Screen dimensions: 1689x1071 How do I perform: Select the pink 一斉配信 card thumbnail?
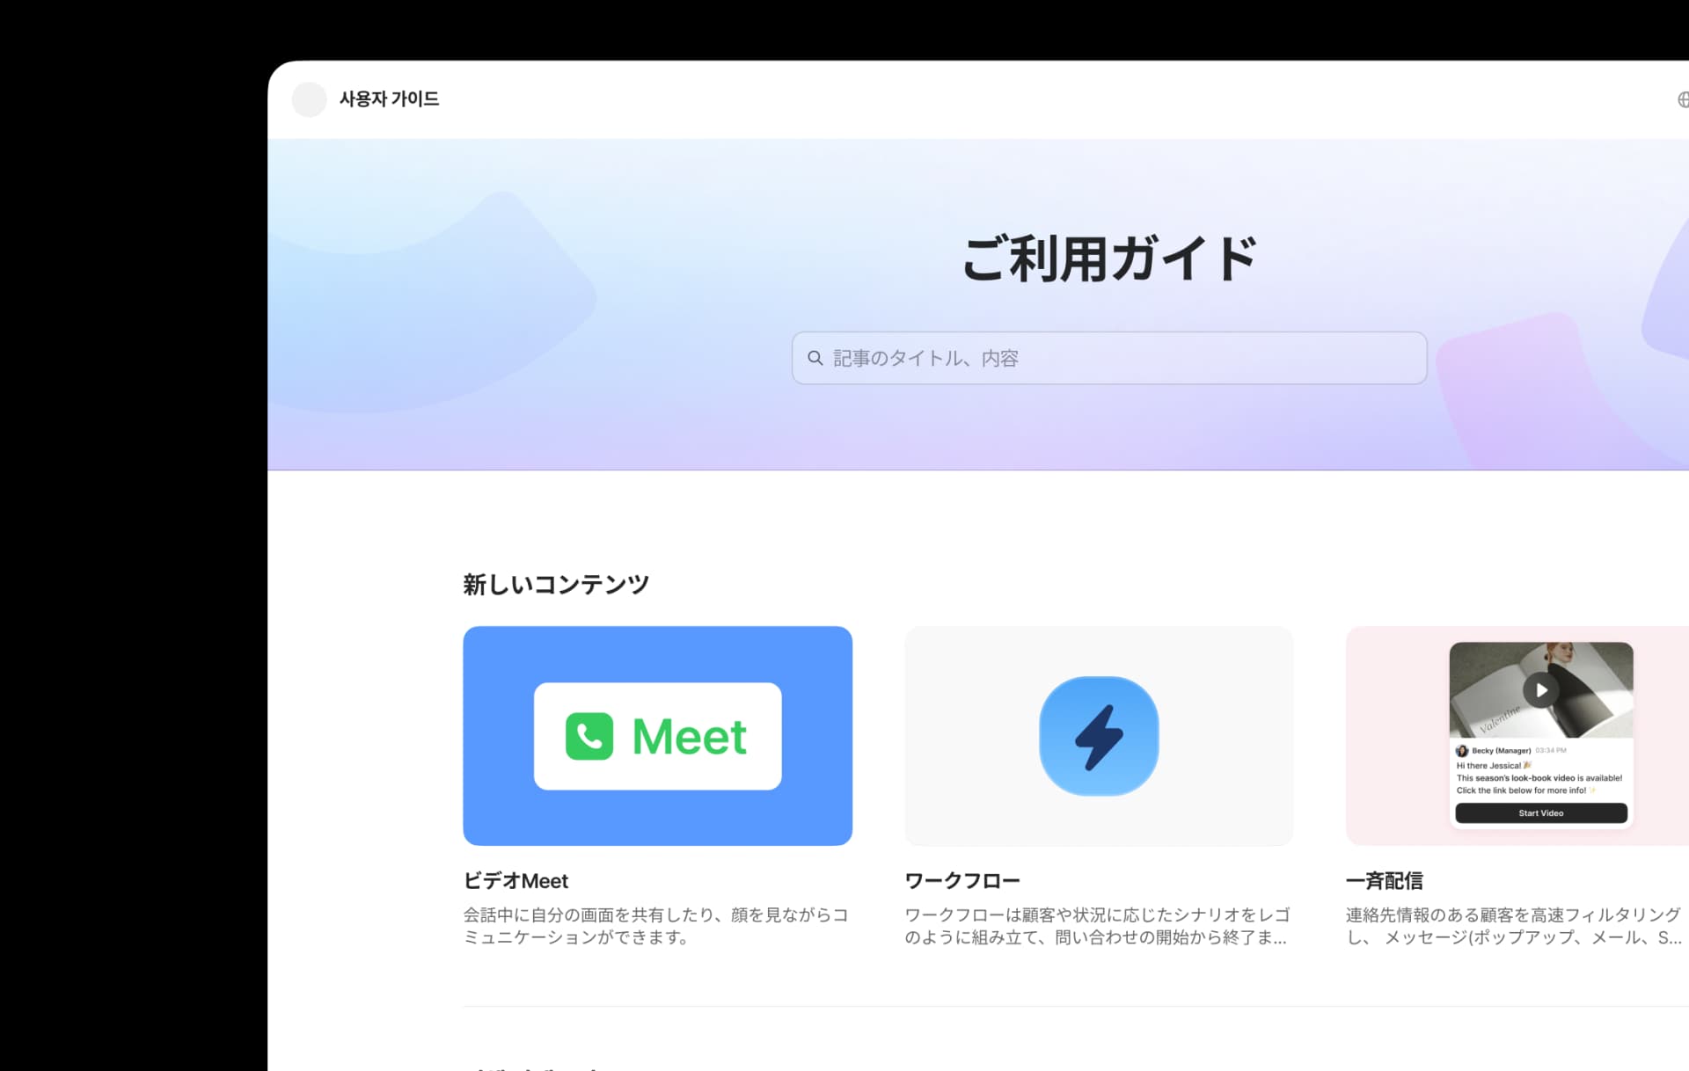pos(1517,736)
